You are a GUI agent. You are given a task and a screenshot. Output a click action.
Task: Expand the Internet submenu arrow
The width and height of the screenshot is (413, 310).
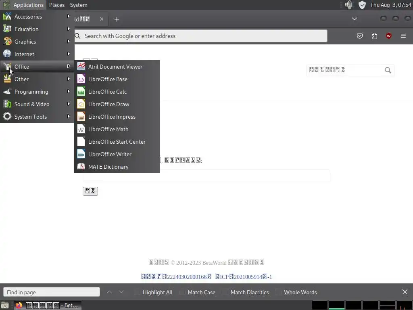point(69,54)
